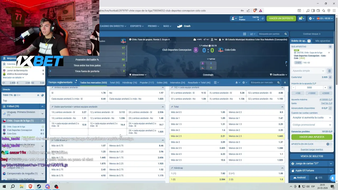Collapse the Total market section
Viewport: 338px width, 190px height.
282,107
